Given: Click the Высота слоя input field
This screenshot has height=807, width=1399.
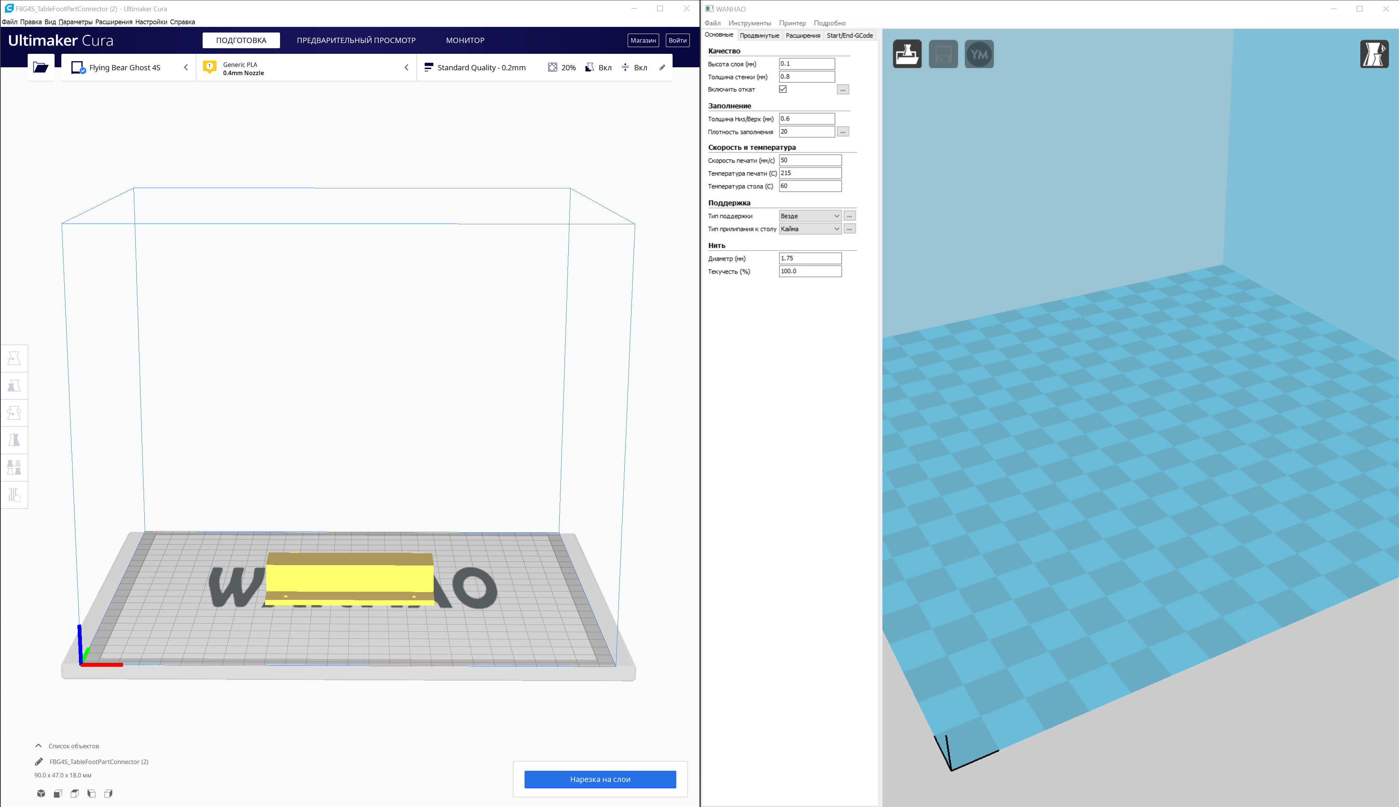Looking at the screenshot, I should (x=806, y=64).
